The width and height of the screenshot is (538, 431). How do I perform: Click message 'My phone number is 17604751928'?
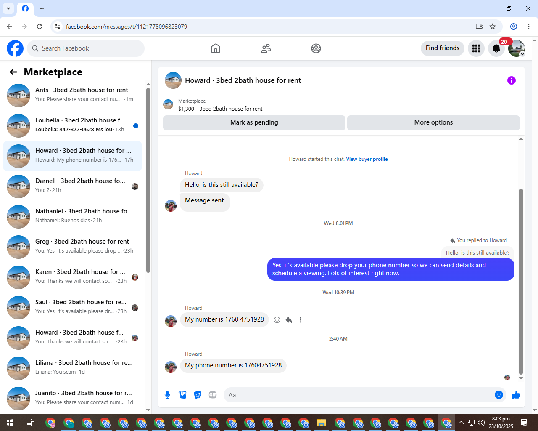233,365
